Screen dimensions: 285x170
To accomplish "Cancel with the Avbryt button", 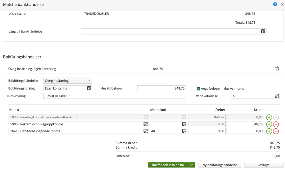I will [264, 165].
